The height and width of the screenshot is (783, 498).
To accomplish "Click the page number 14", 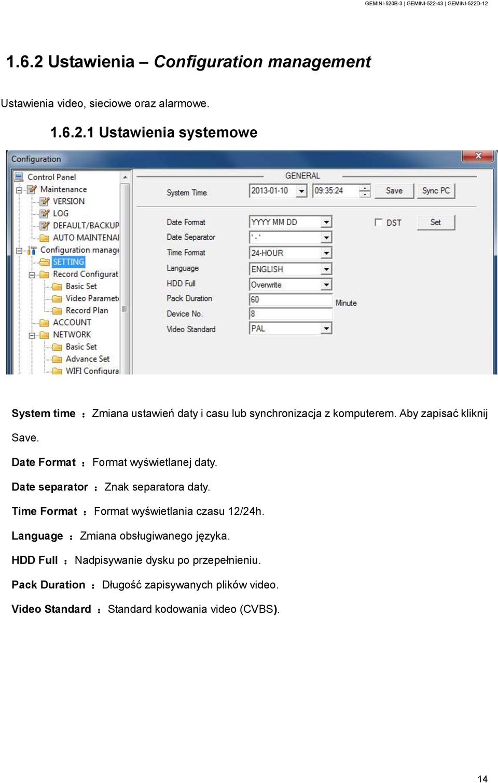I will click(x=482, y=778).
